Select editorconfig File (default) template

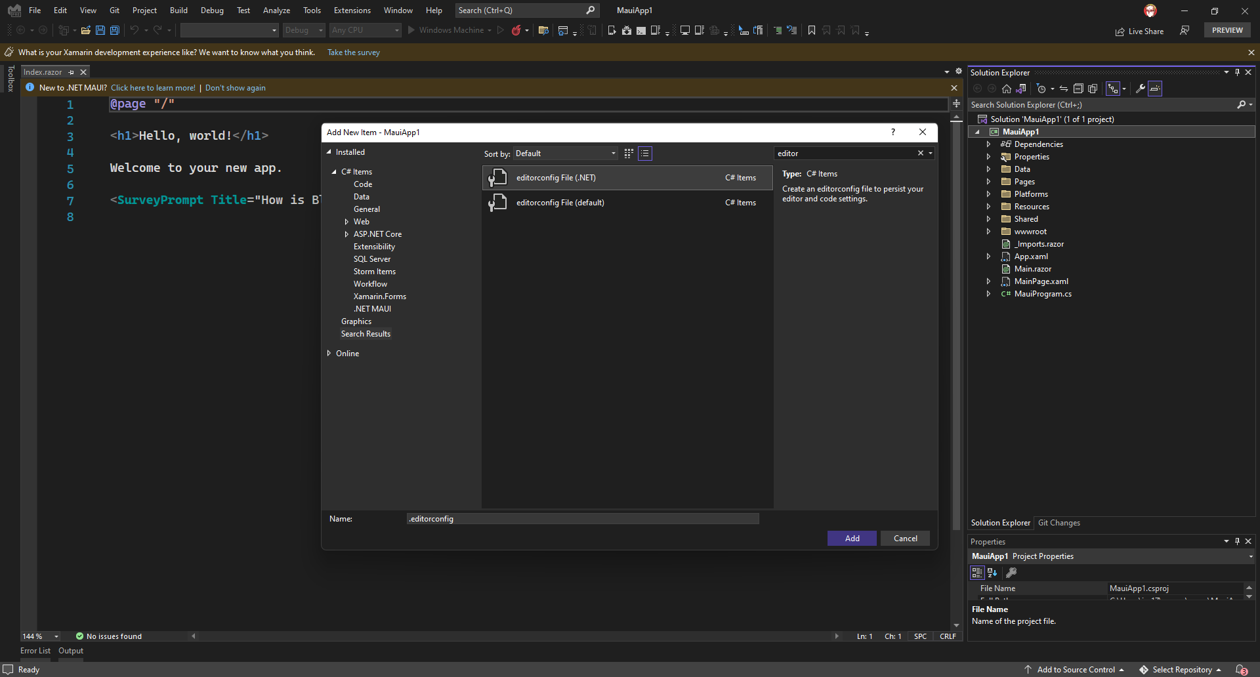(x=560, y=203)
